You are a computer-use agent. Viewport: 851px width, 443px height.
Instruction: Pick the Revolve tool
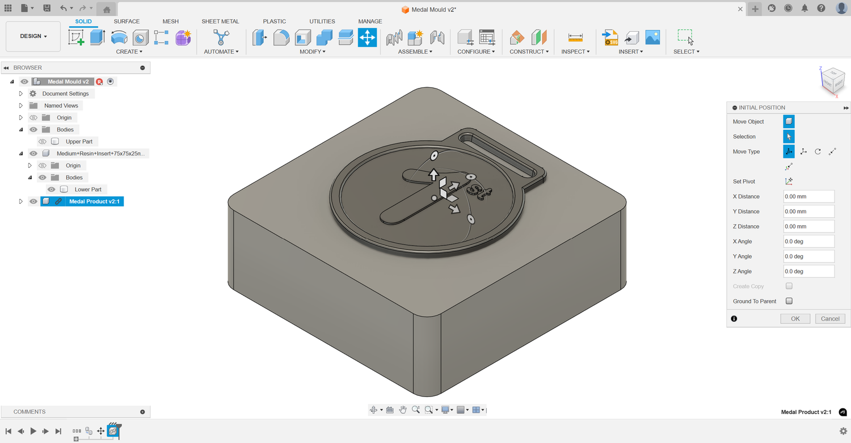[x=119, y=37]
